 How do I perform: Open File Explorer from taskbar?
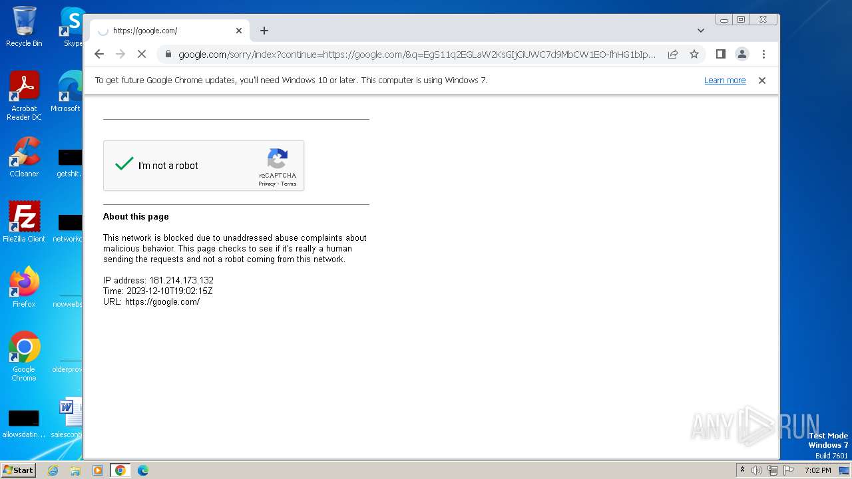coord(75,470)
